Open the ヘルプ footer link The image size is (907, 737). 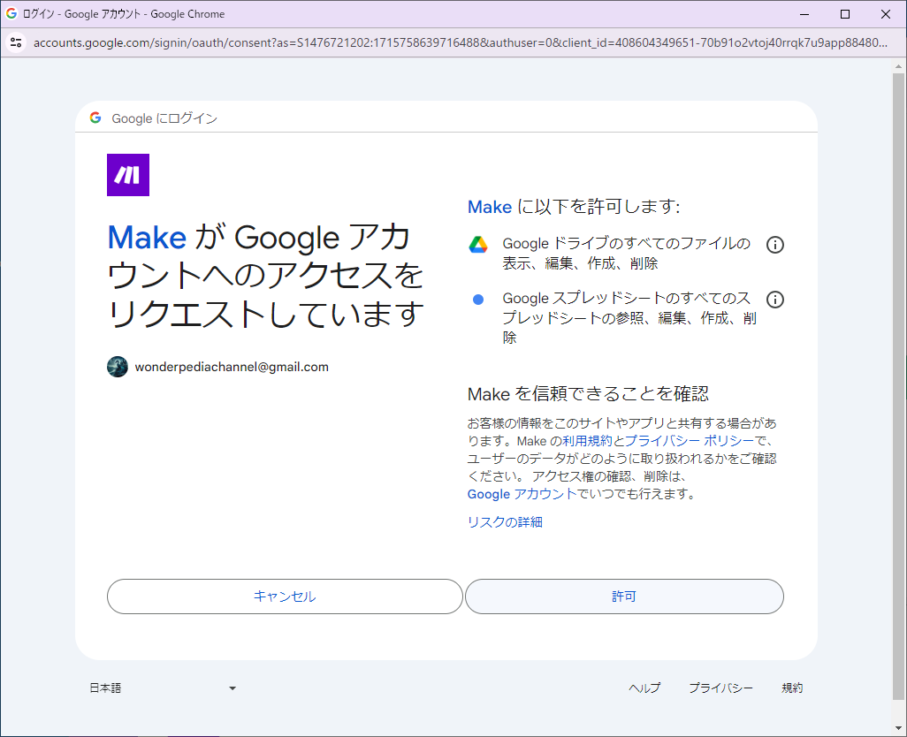[x=644, y=688]
